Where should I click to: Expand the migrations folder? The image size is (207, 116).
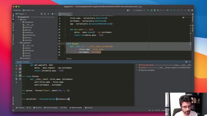click(x=21, y=22)
